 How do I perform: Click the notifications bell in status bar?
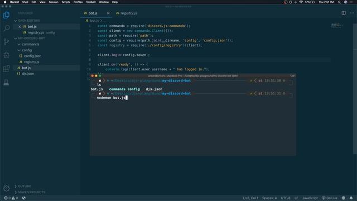pos(351,198)
